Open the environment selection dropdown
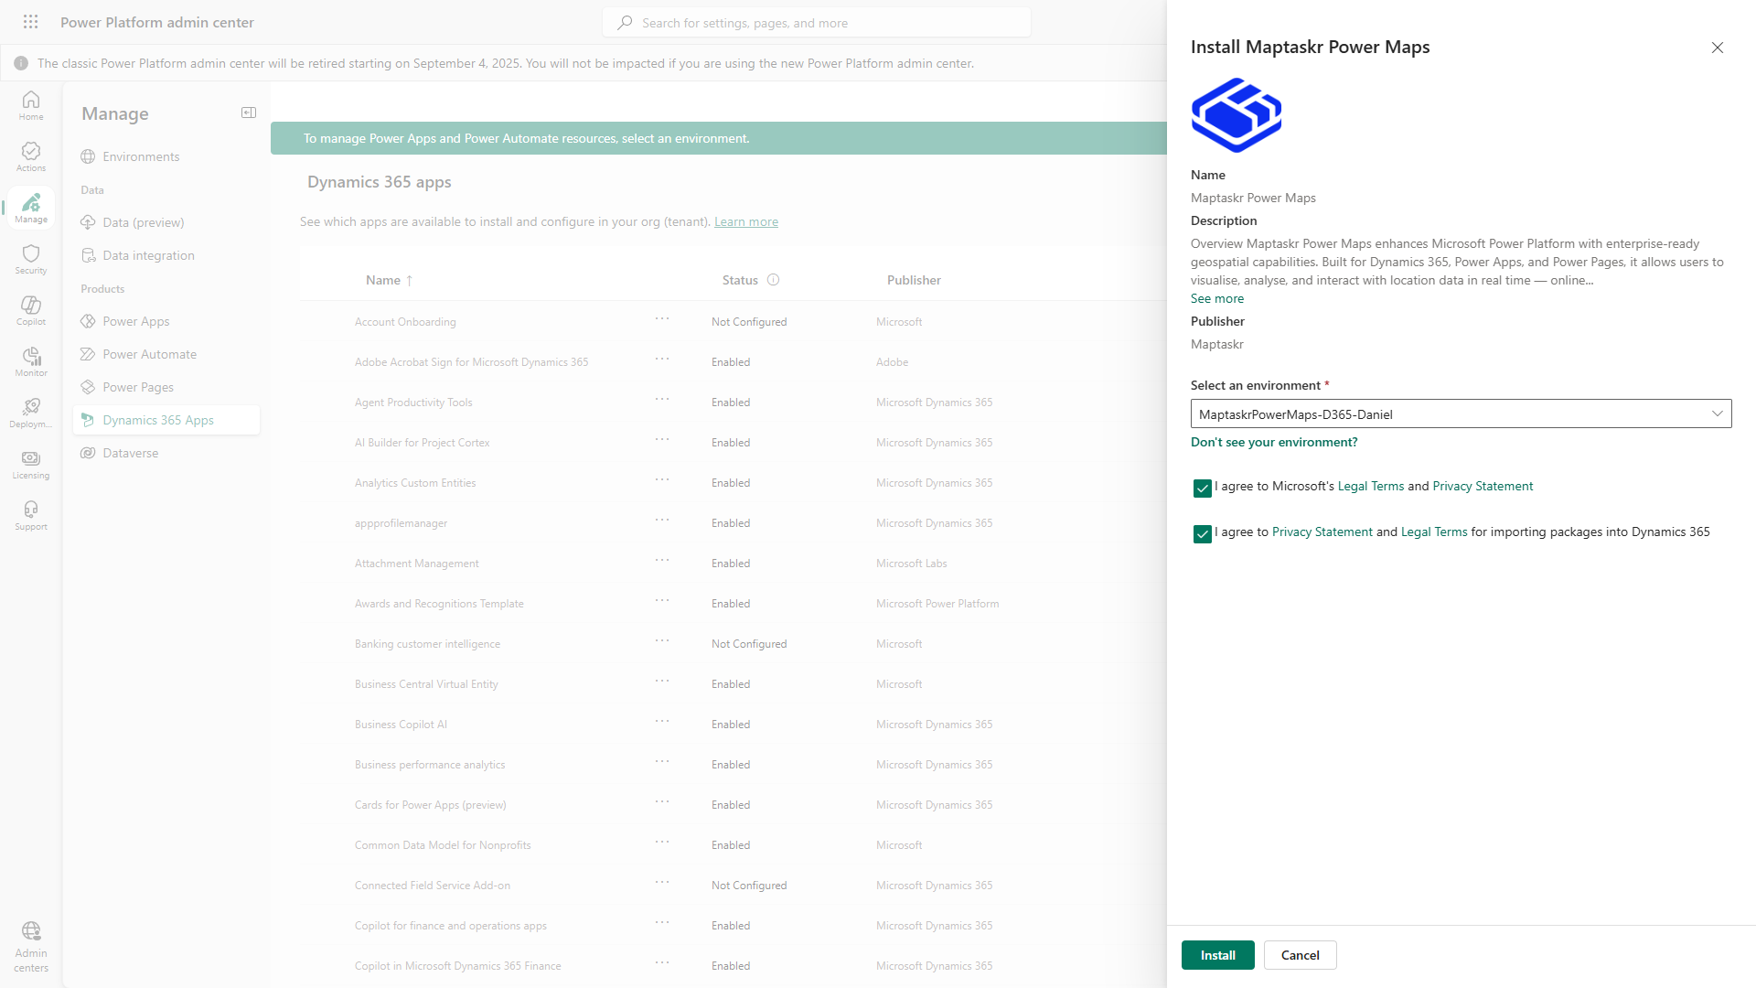 coord(1718,413)
